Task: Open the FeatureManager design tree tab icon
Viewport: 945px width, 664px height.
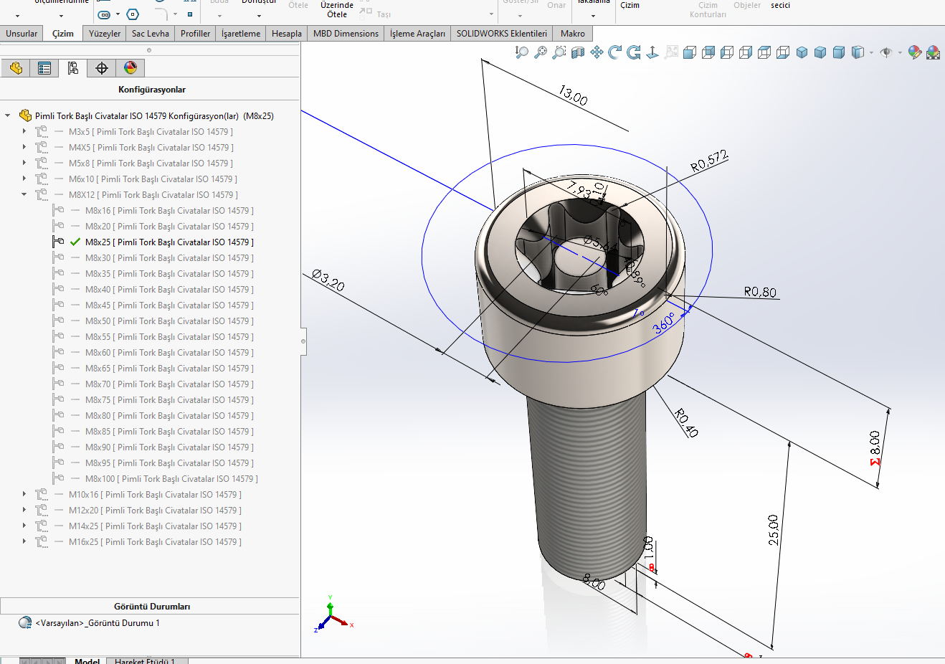Action: 16,68
